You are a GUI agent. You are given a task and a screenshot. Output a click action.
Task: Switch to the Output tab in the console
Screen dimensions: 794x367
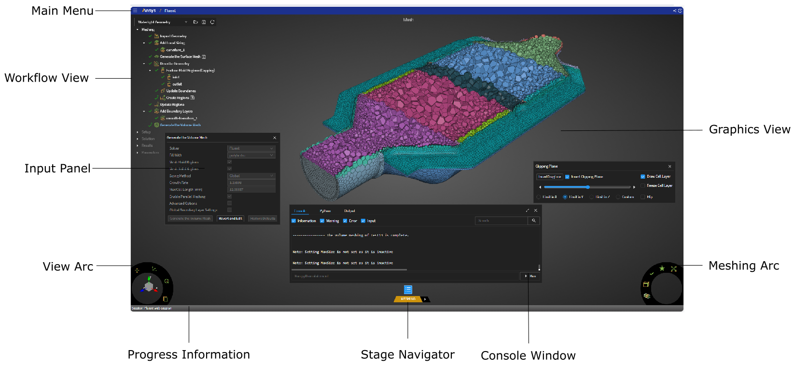(x=349, y=211)
